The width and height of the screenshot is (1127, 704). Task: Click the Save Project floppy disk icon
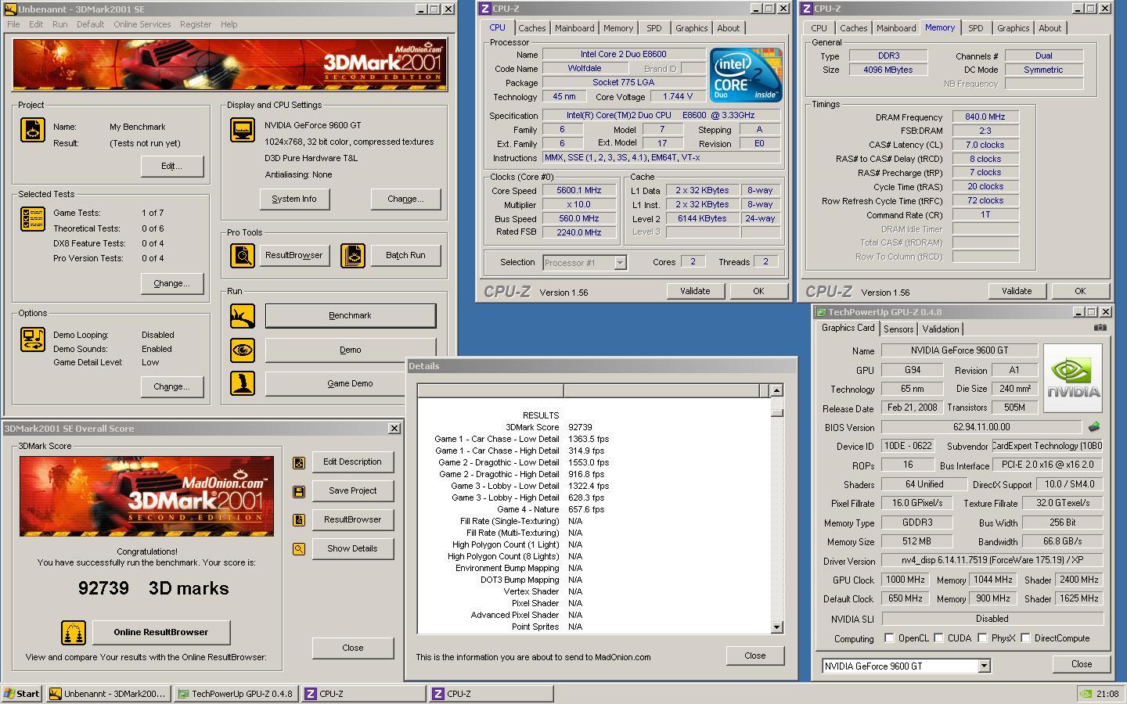[x=299, y=491]
